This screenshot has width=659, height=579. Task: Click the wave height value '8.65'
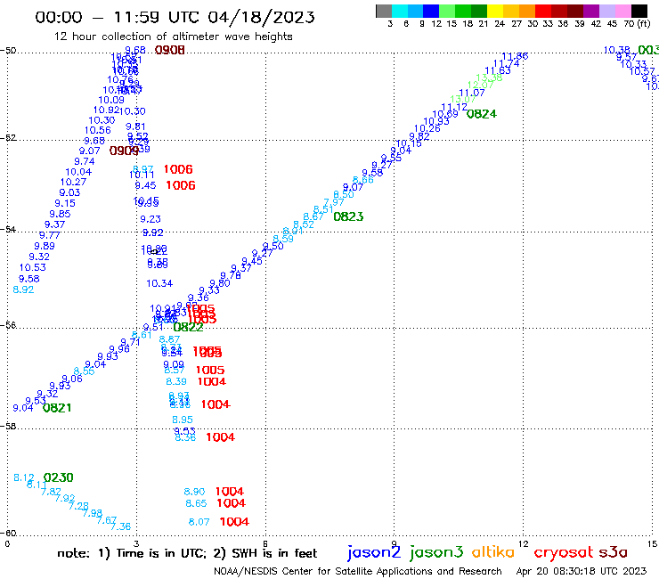click(x=196, y=503)
